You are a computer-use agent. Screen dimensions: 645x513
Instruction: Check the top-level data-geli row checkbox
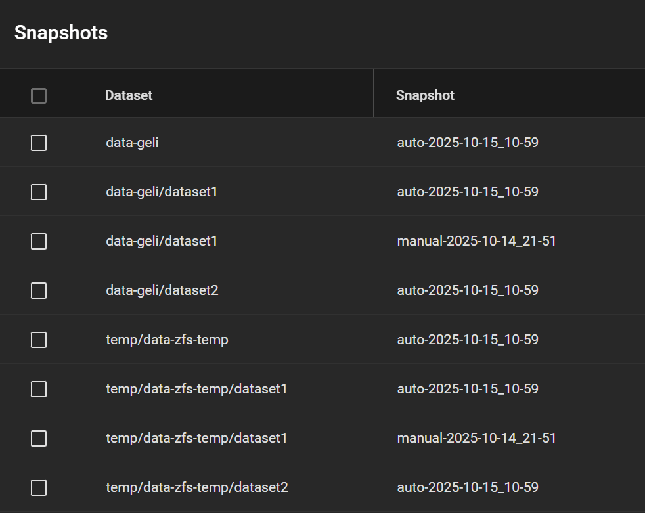click(39, 143)
